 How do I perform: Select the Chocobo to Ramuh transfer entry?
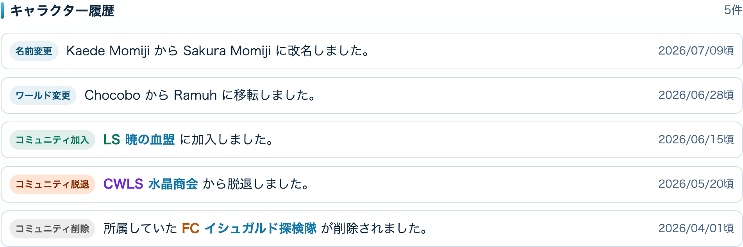click(x=201, y=95)
